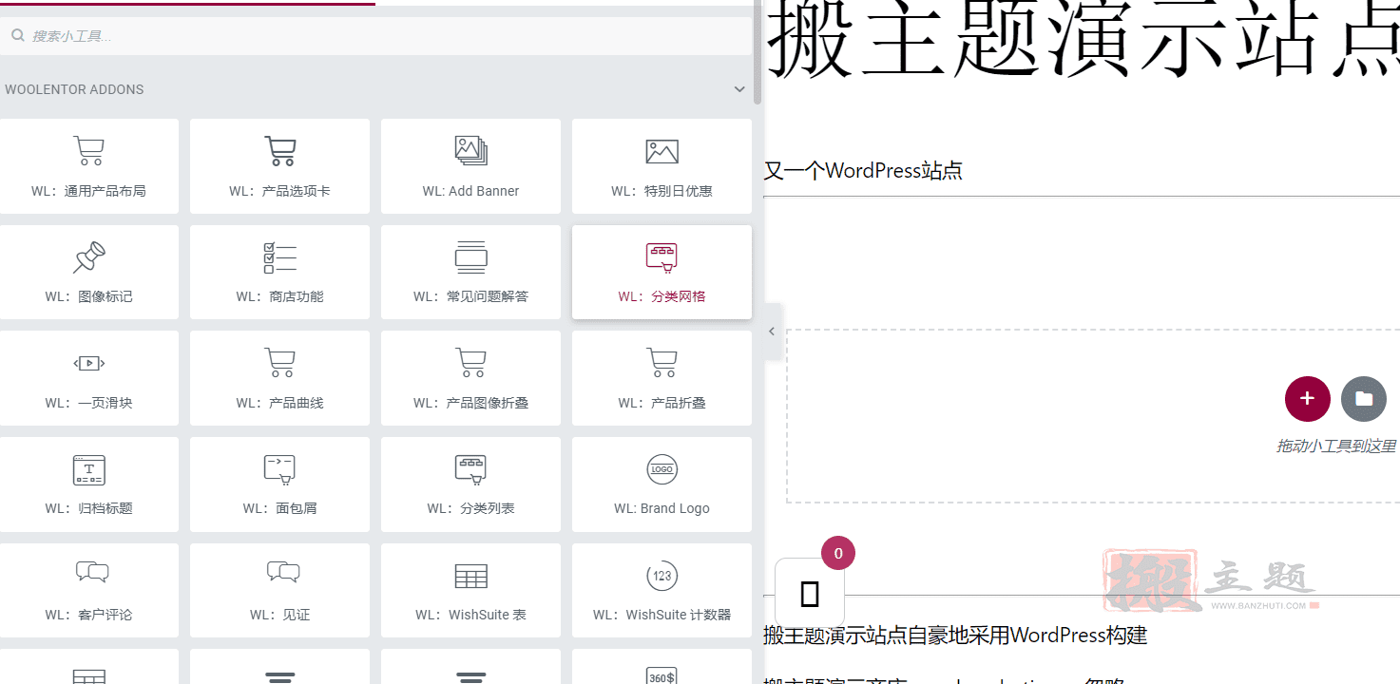1400x684 pixels.
Task: Click the highlighted WL 分类网格 widget
Action: tap(662, 272)
